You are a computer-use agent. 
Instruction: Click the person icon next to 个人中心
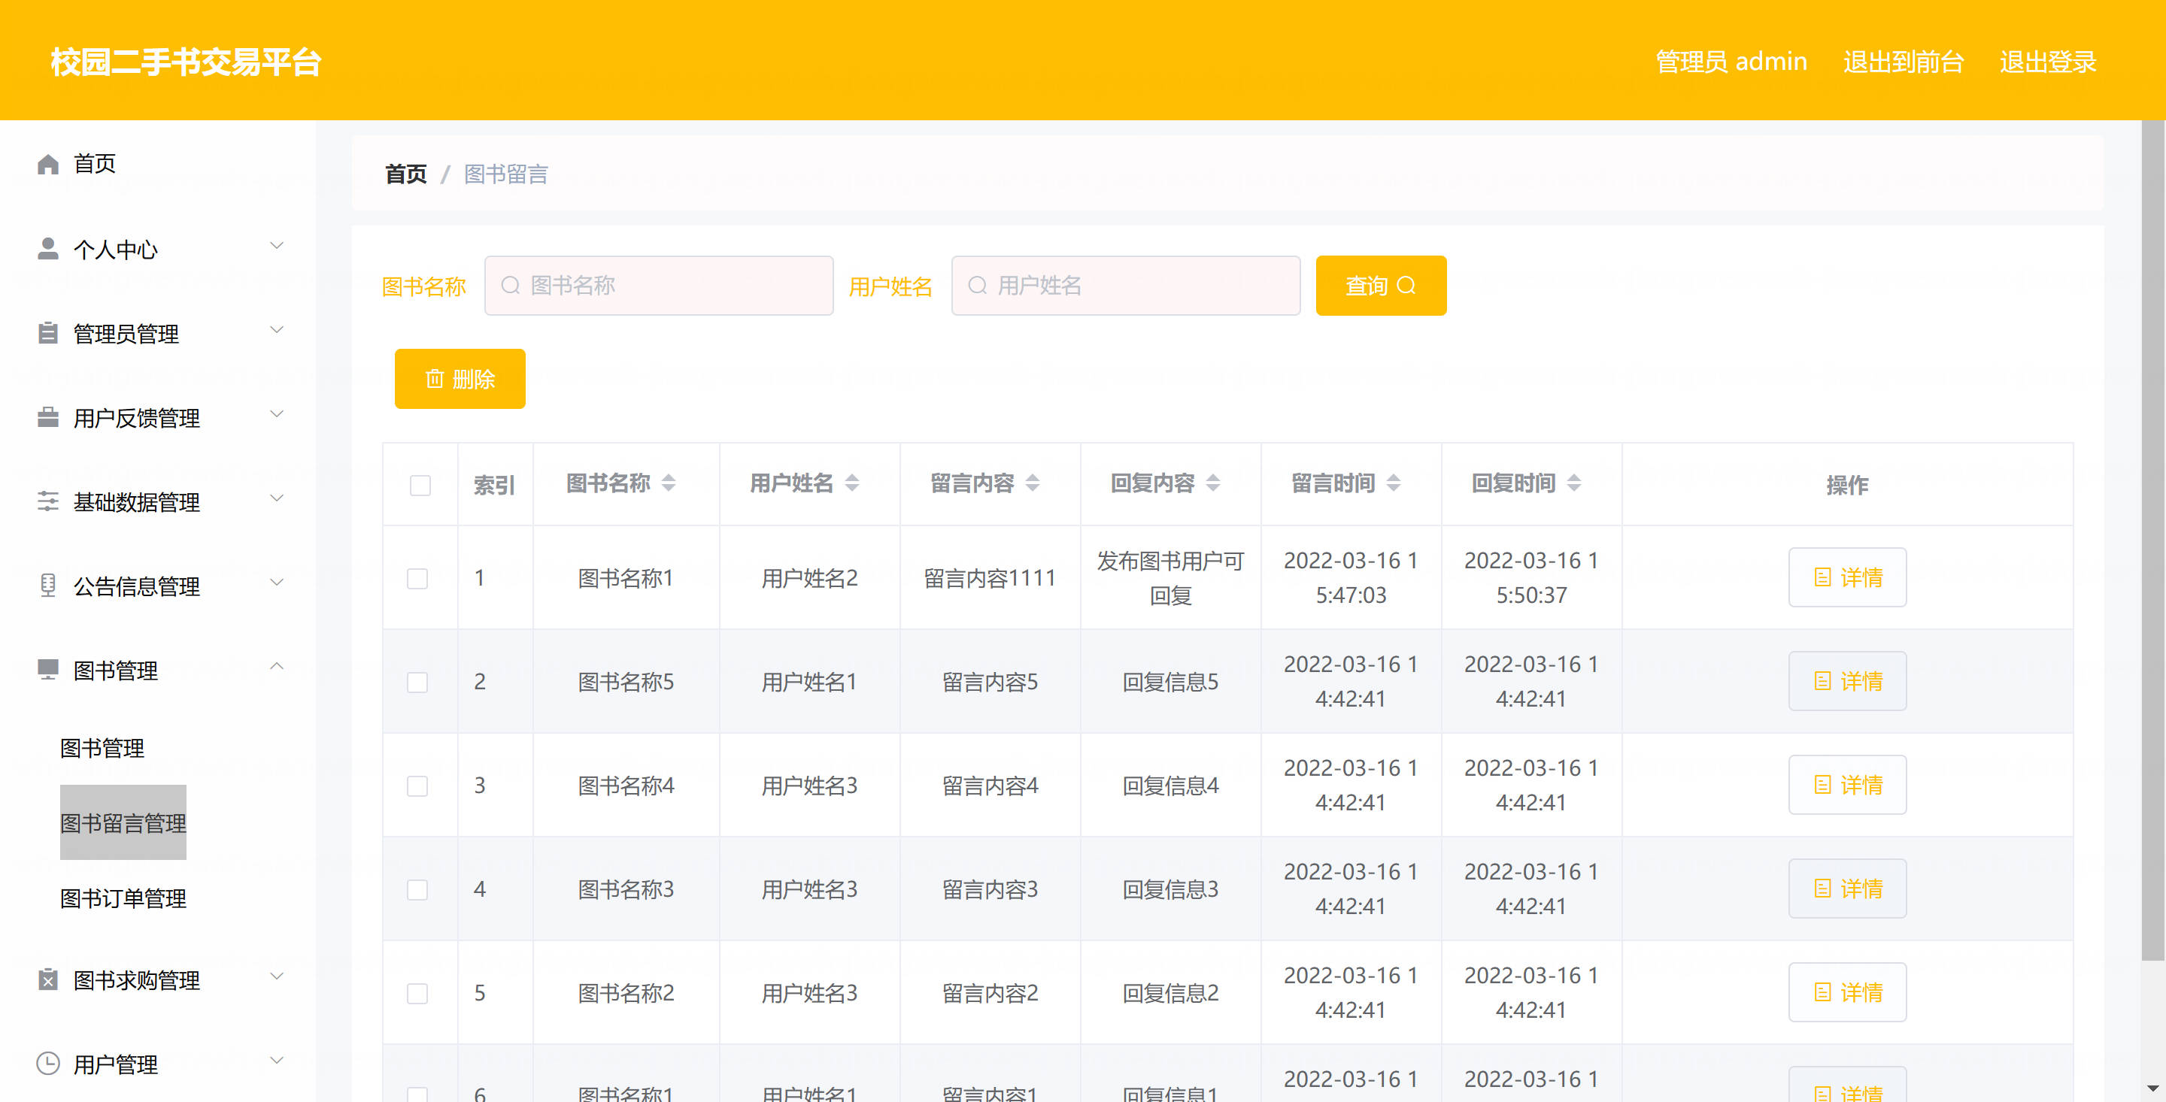48,249
